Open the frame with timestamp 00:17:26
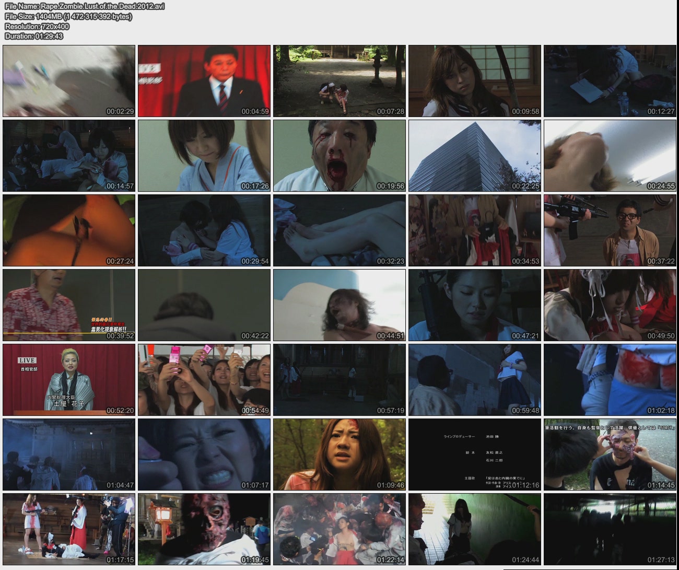Image resolution: width=679 pixels, height=570 pixels. pyautogui.click(x=204, y=155)
